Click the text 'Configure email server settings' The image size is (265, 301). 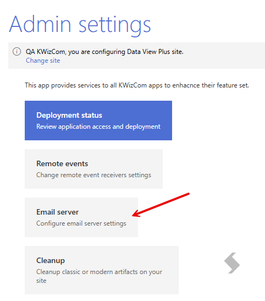pyautogui.click(x=81, y=223)
